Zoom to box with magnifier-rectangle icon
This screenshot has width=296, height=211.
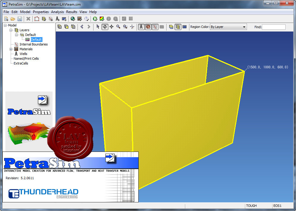coord(125,27)
